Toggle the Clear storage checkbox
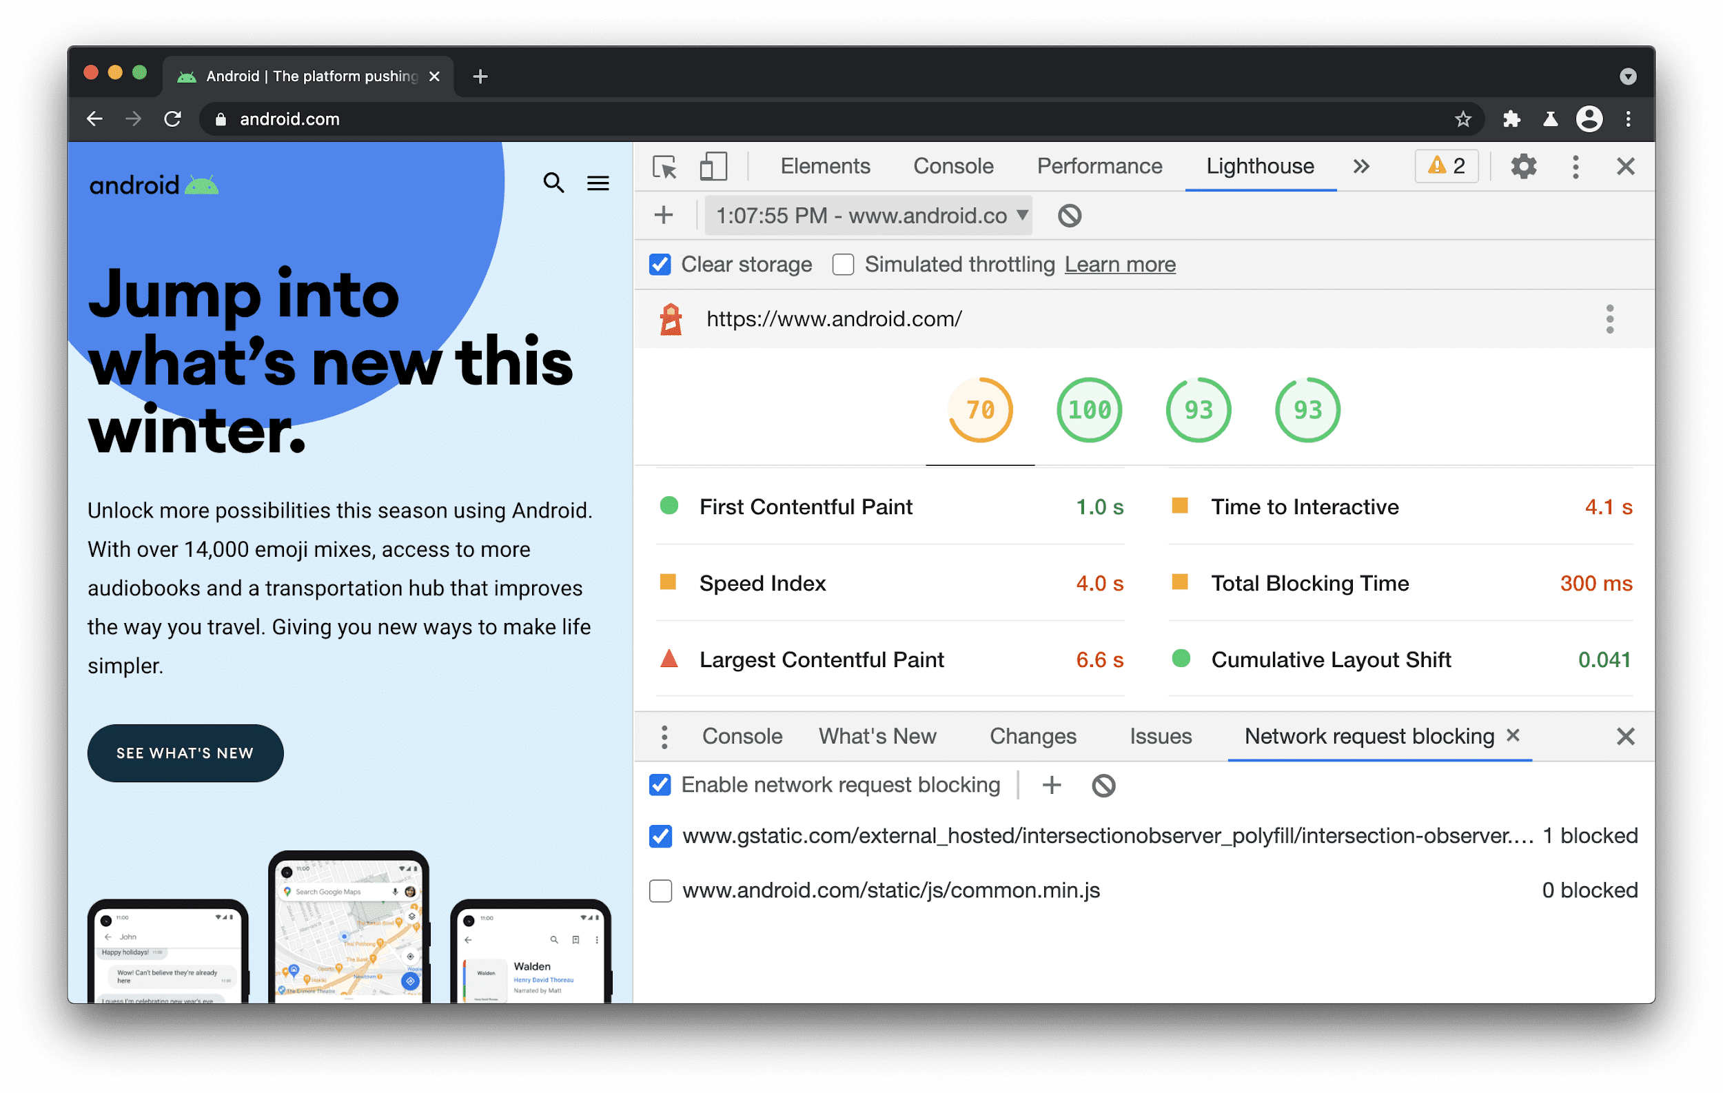This screenshot has width=1723, height=1093. (x=660, y=265)
